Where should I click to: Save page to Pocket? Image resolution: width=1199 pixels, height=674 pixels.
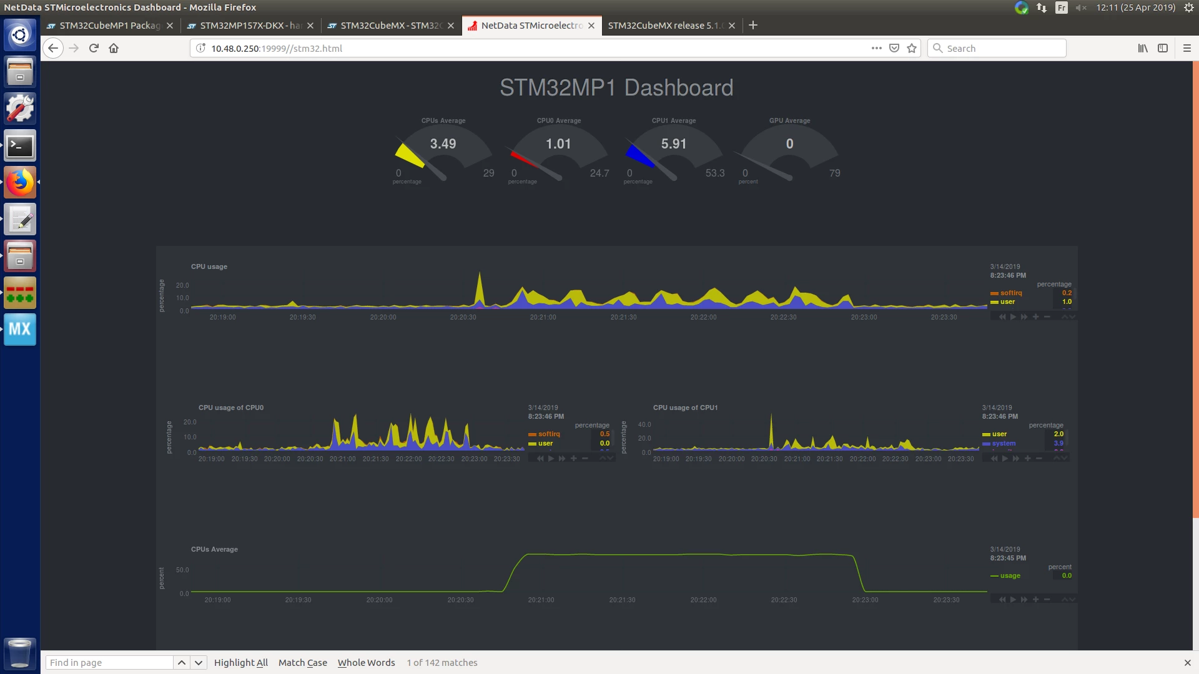tap(894, 48)
